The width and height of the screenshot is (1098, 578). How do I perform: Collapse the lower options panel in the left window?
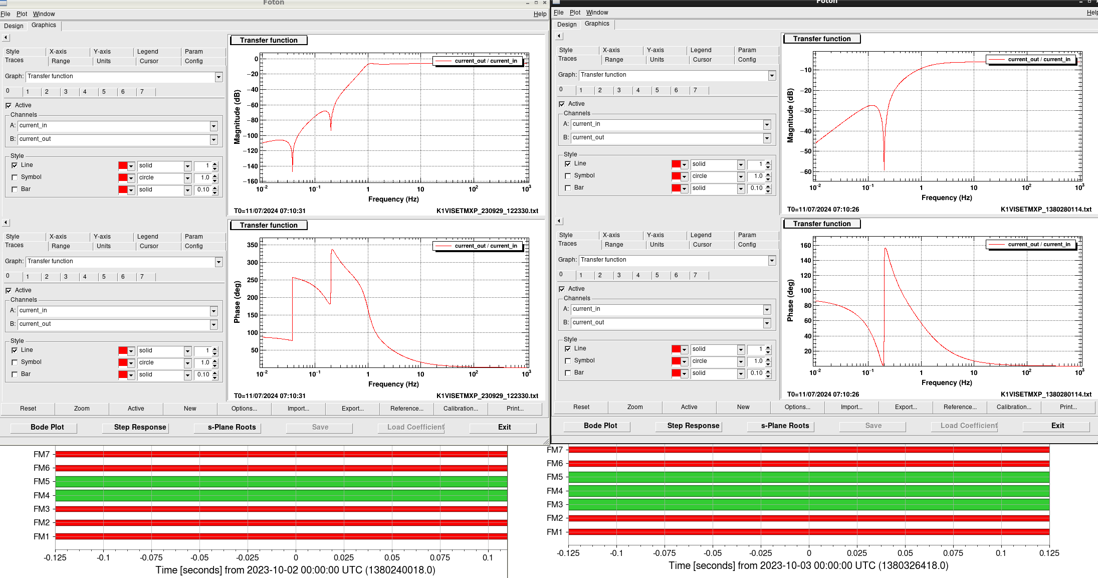[6, 223]
